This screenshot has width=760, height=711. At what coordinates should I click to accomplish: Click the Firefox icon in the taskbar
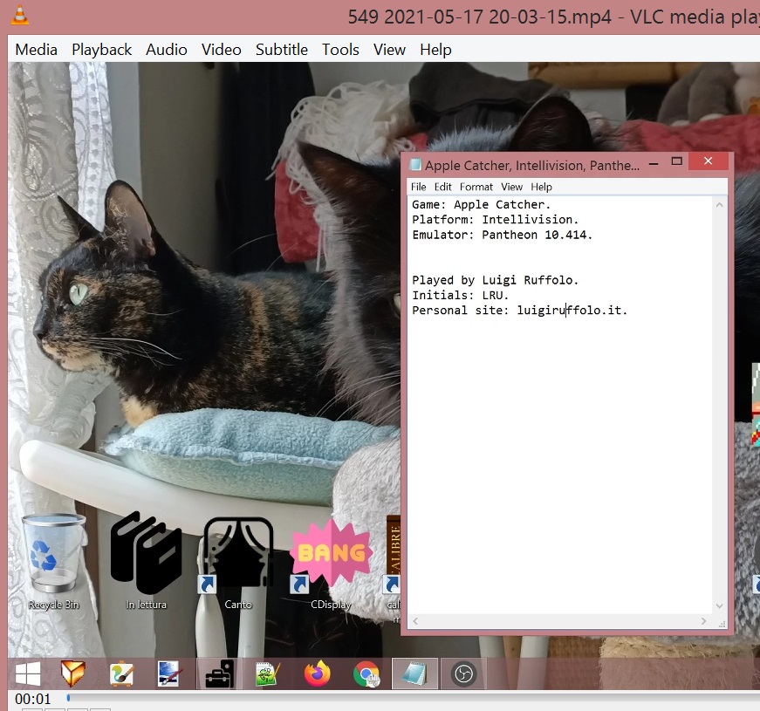pyautogui.click(x=318, y=673)
